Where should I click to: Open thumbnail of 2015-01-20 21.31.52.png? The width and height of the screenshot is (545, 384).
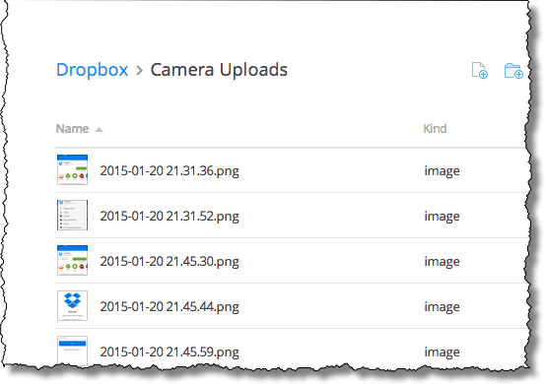coord(72,215)
